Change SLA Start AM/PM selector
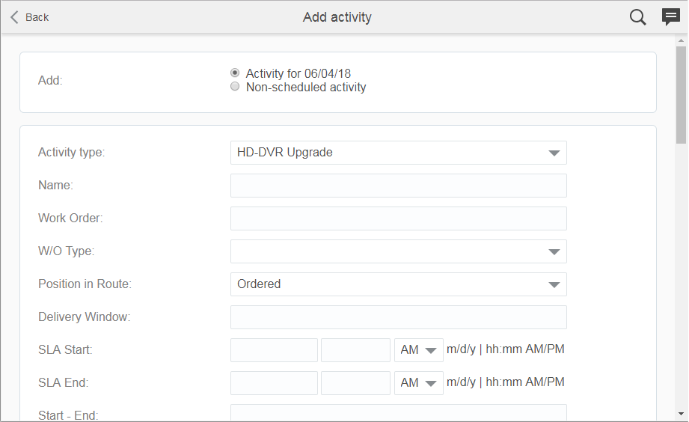 [x=418, y=350]
